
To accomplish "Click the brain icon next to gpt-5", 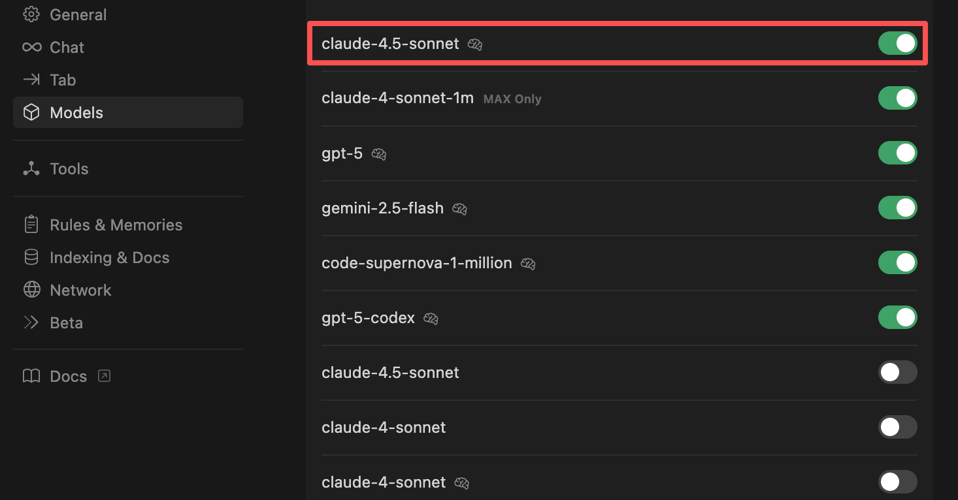I will coord(379,154).
